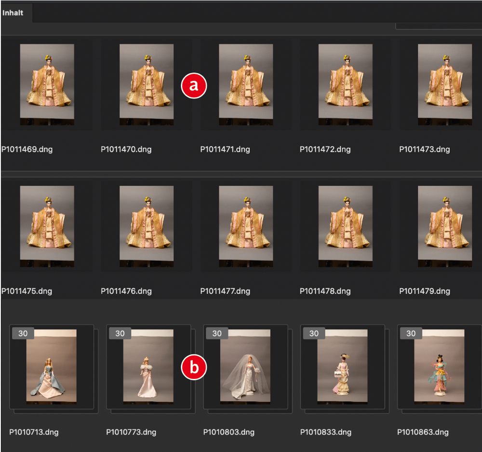Click the filename P1011471.dng
The height and width of the screenshot is (452, 482).
click(225, 149)
